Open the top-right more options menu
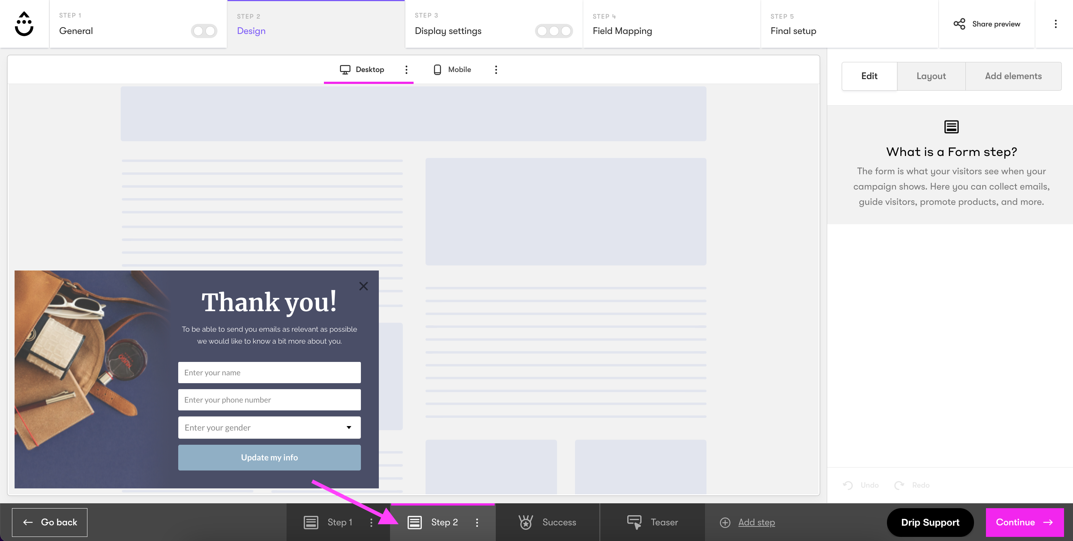Screen dimensions: 1073x541 point(1055,24)
